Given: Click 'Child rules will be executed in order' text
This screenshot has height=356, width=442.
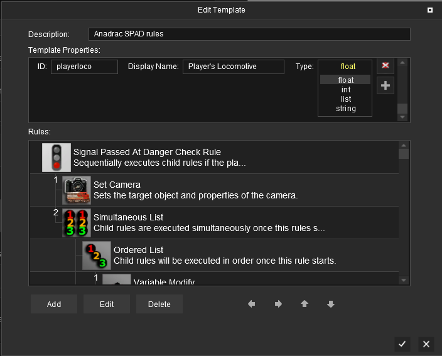Looking at the screenshot, I should [x=225, y=261].
